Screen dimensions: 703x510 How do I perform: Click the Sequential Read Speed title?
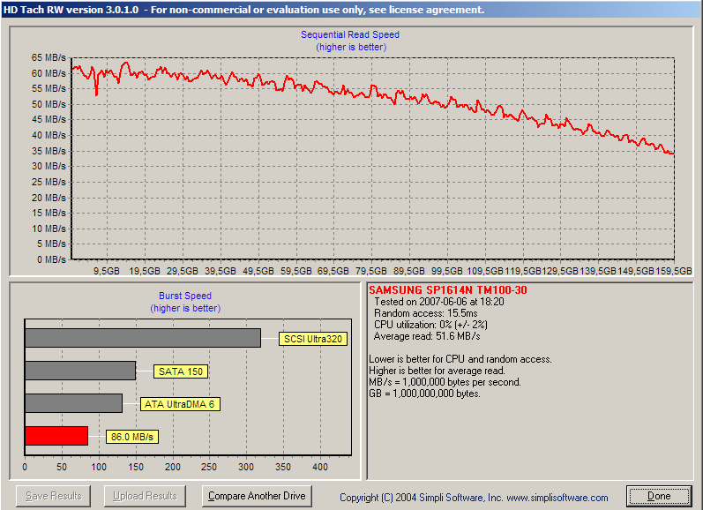pyautogui.click(x=349, y=34)
